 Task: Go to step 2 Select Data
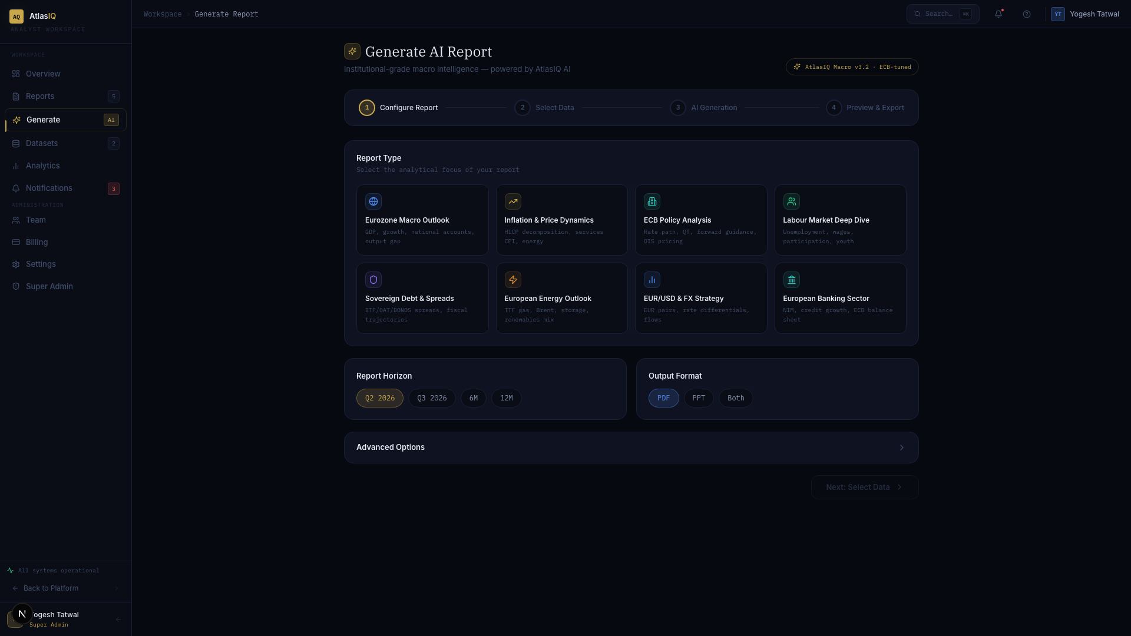click(544, 108)
